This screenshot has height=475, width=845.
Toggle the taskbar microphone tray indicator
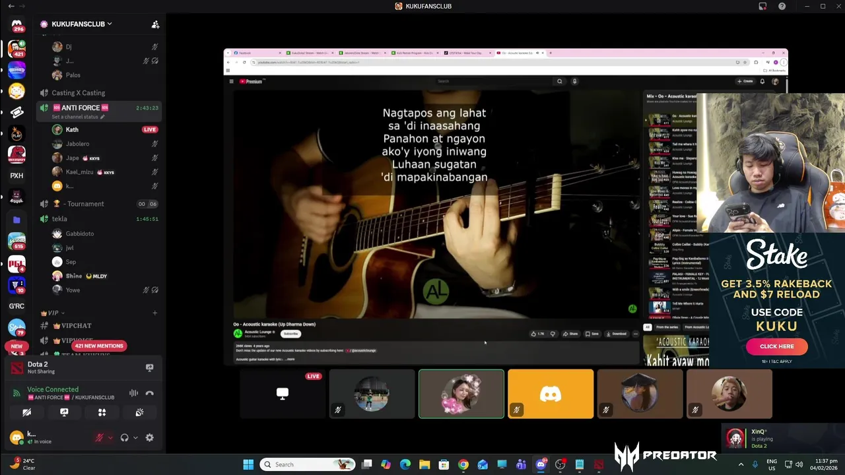(x=755, y=464)
